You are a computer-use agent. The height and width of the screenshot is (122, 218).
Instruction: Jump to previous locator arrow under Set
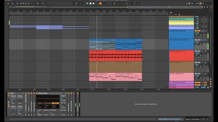pos(170,14)
